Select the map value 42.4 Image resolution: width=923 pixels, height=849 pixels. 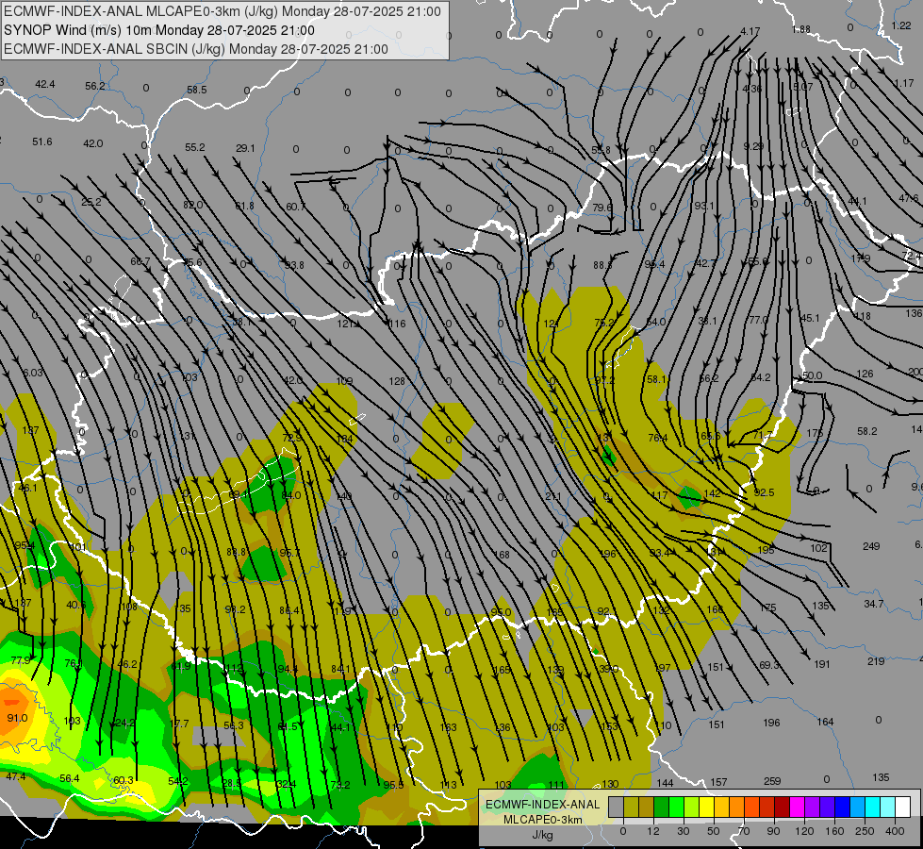[x=44, y=84]
